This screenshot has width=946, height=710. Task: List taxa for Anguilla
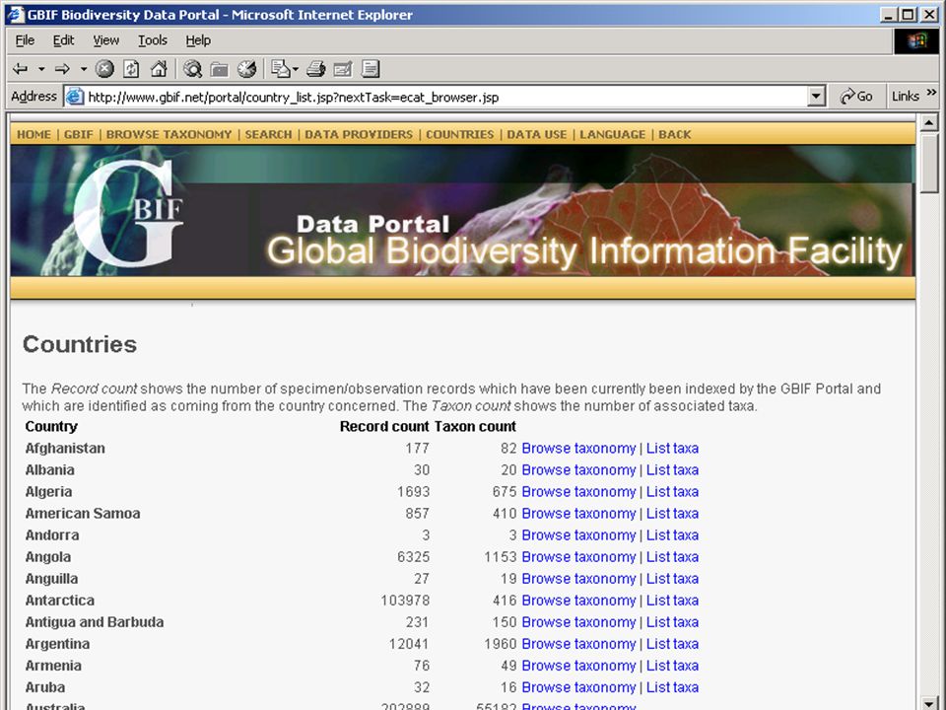coord(672,579)
